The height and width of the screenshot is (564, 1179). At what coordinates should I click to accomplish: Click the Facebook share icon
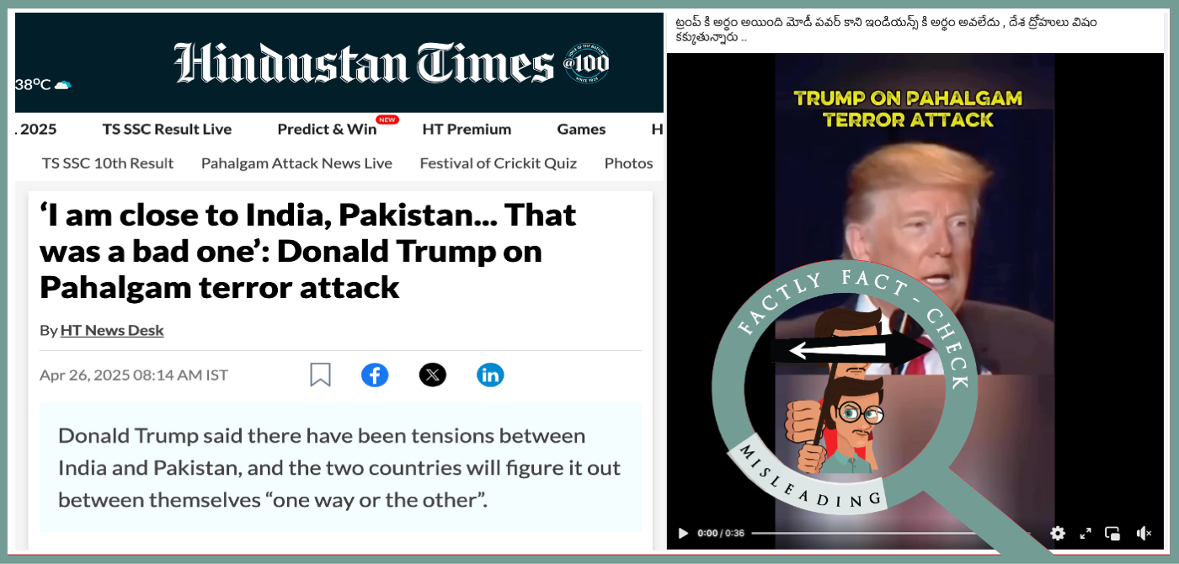(x=375, y=375)
